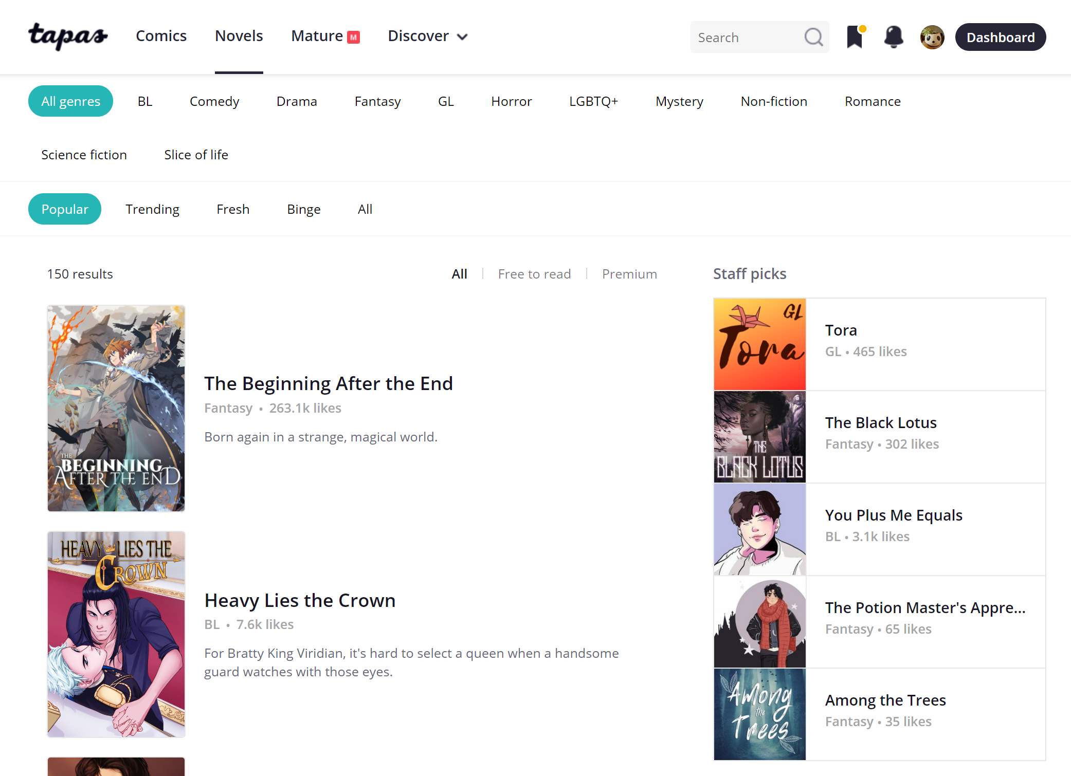Open You Plus Me Equals thumbnail

(x=760, y=529)
